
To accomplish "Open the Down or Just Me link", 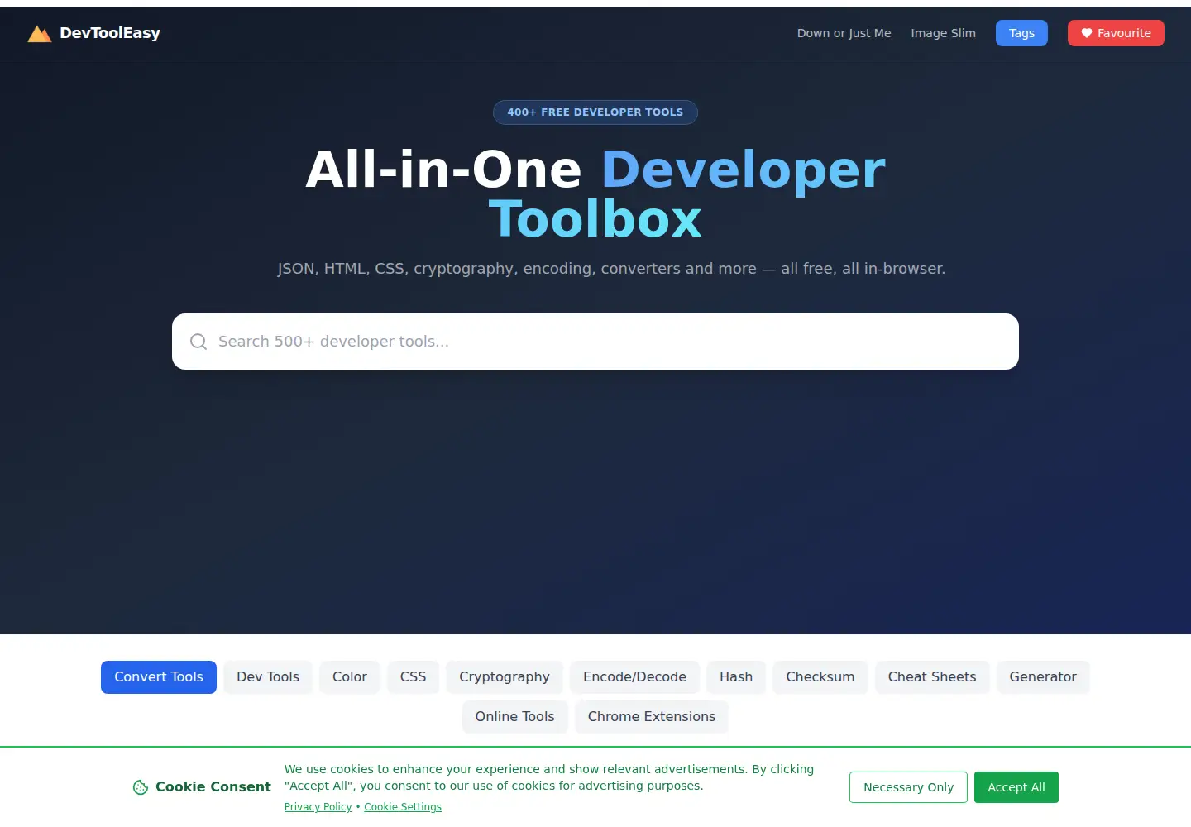I will point(844,33).
